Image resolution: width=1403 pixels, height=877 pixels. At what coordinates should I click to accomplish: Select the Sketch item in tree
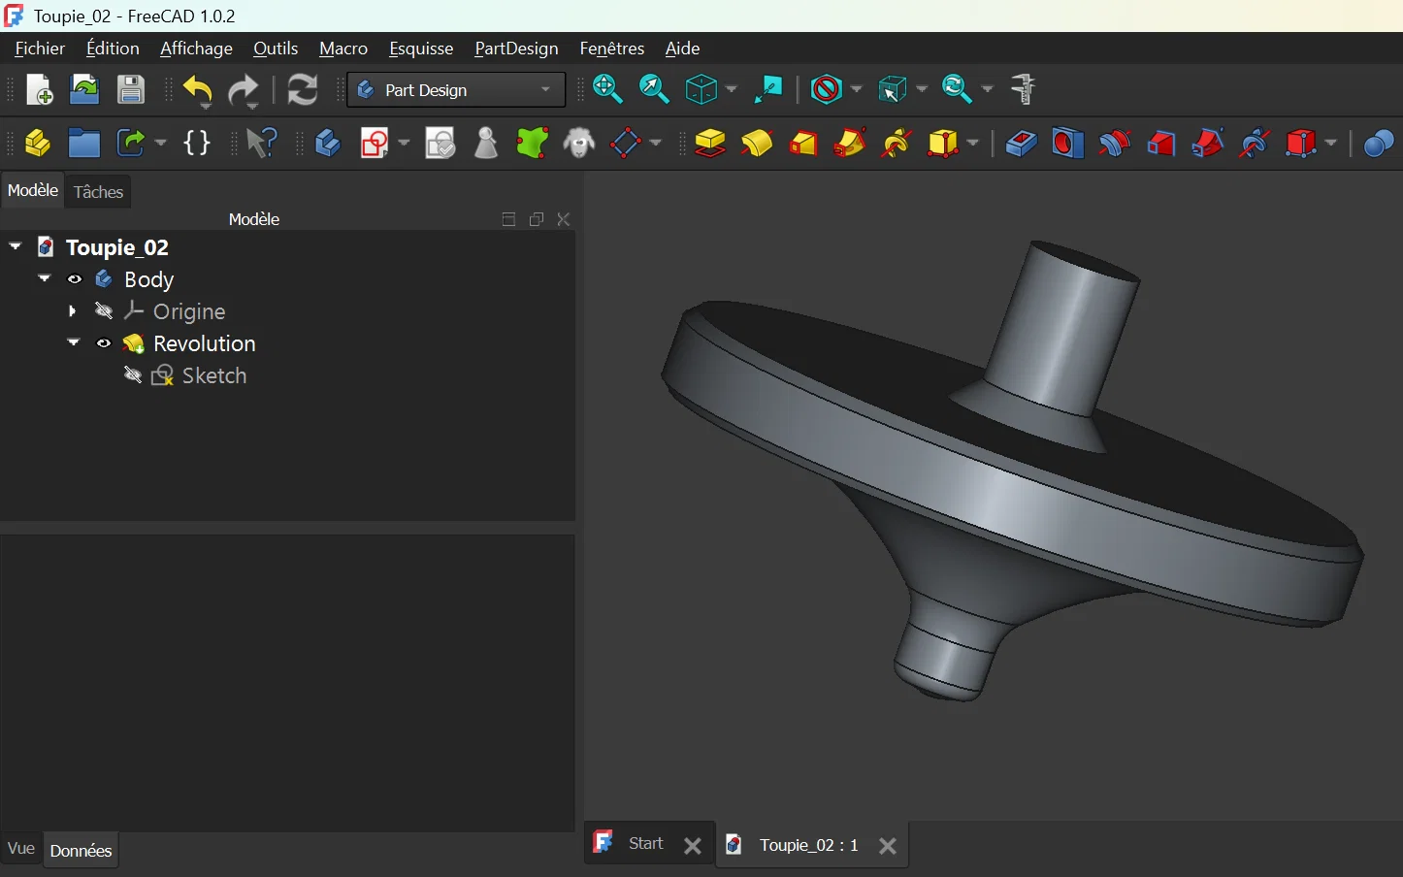(213, 375)
